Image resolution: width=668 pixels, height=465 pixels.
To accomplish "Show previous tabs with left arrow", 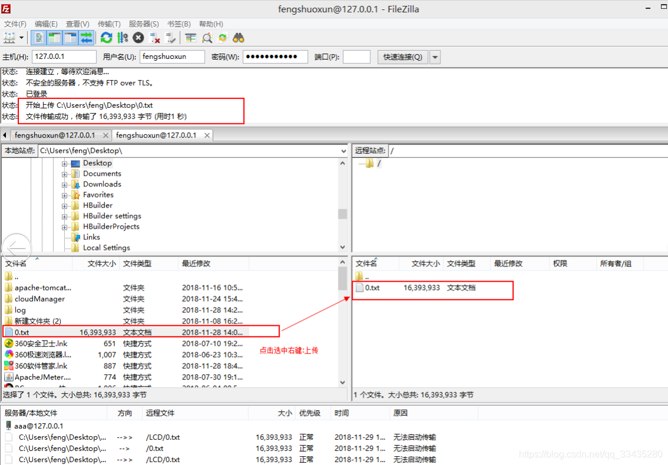I will click(4, 136).
